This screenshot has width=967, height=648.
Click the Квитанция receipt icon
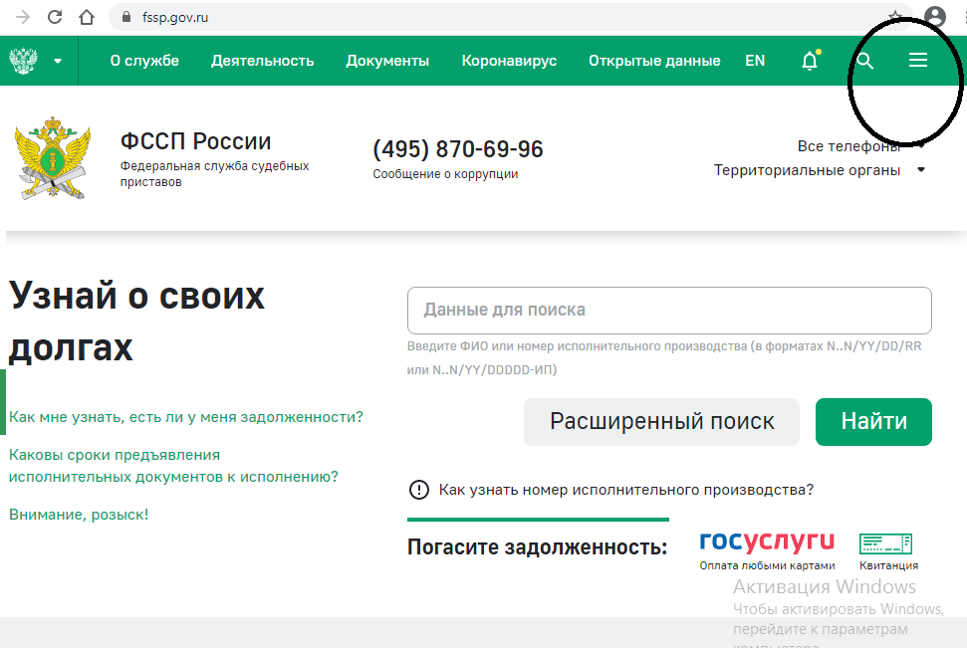coord(885,543)
